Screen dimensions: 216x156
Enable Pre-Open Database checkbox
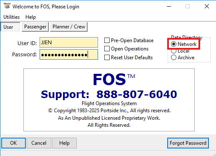pos(107,40)
